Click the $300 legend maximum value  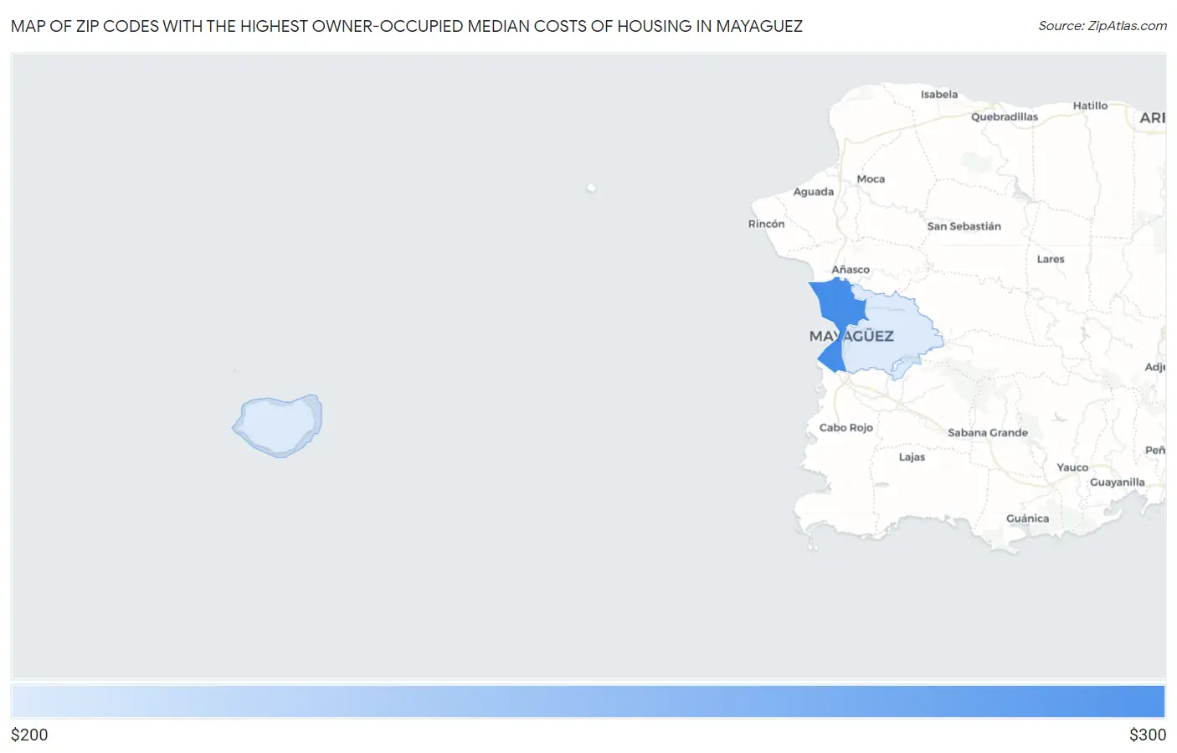point(1148,735)
